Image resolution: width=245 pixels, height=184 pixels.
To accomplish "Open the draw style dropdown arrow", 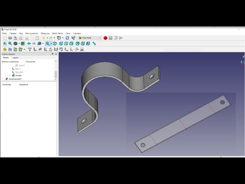I will [x=19, y=43].
